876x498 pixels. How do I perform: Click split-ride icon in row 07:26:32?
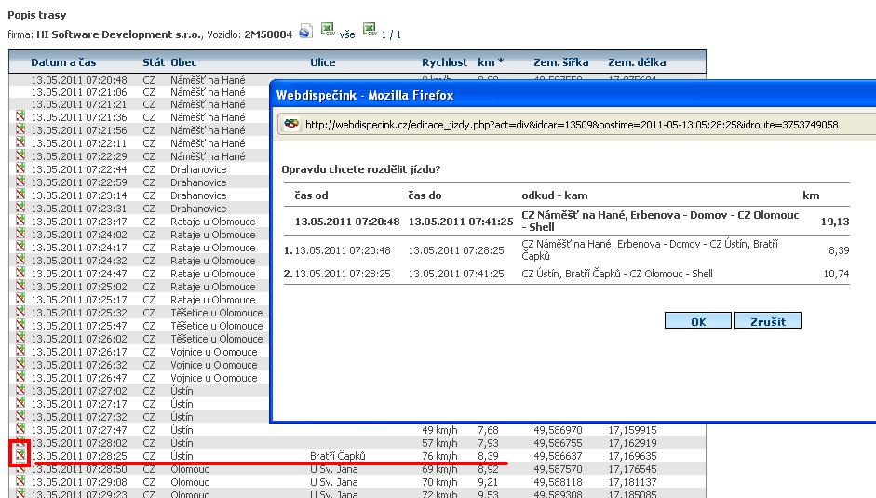pyautogui.click(x=20, y=364)
